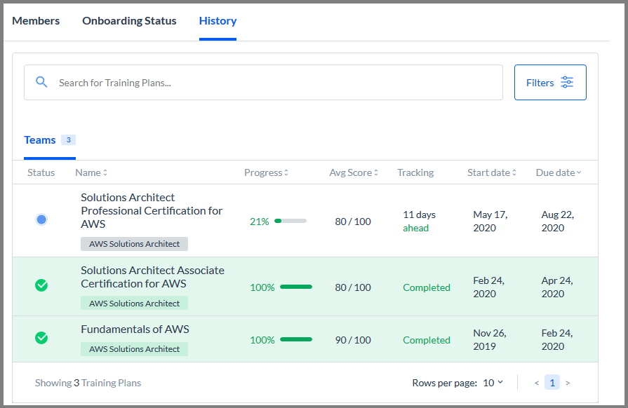The image size is (628, 408).
Task: Click the completed checkmark for Fundamentals of AWS
Action: coord(41,338)
